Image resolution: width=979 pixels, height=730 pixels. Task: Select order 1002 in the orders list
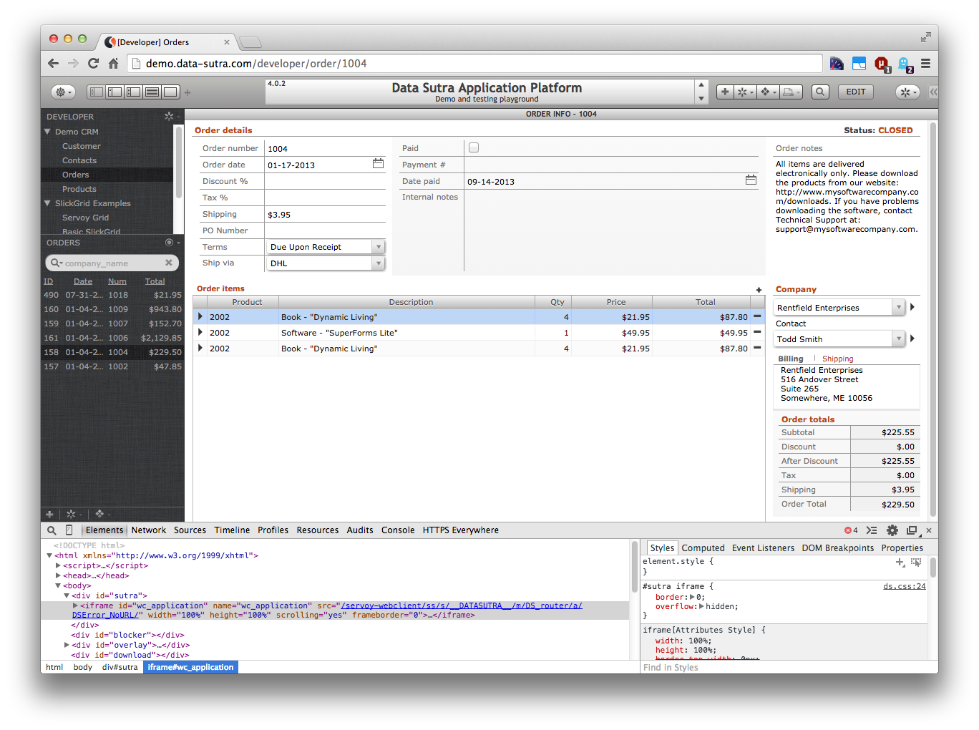click(112, 366)
